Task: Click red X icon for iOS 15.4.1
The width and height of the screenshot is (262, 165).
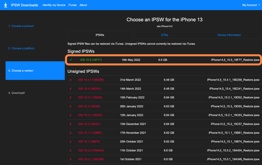Action: [x=71, y=80]
